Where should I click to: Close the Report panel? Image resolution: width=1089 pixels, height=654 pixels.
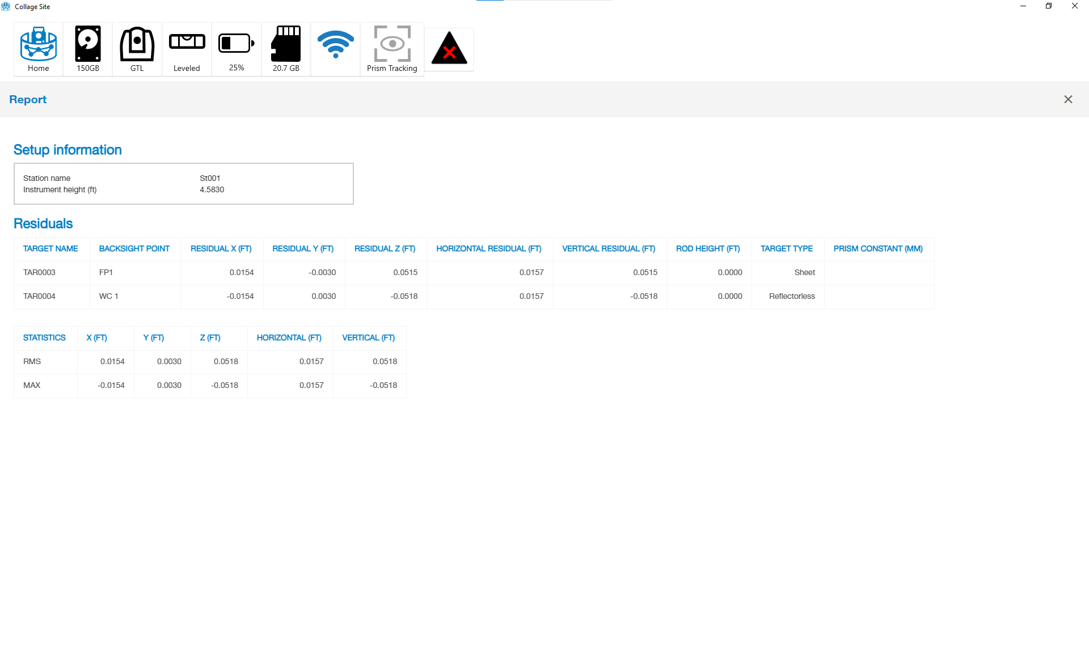tap(1067, 99)
